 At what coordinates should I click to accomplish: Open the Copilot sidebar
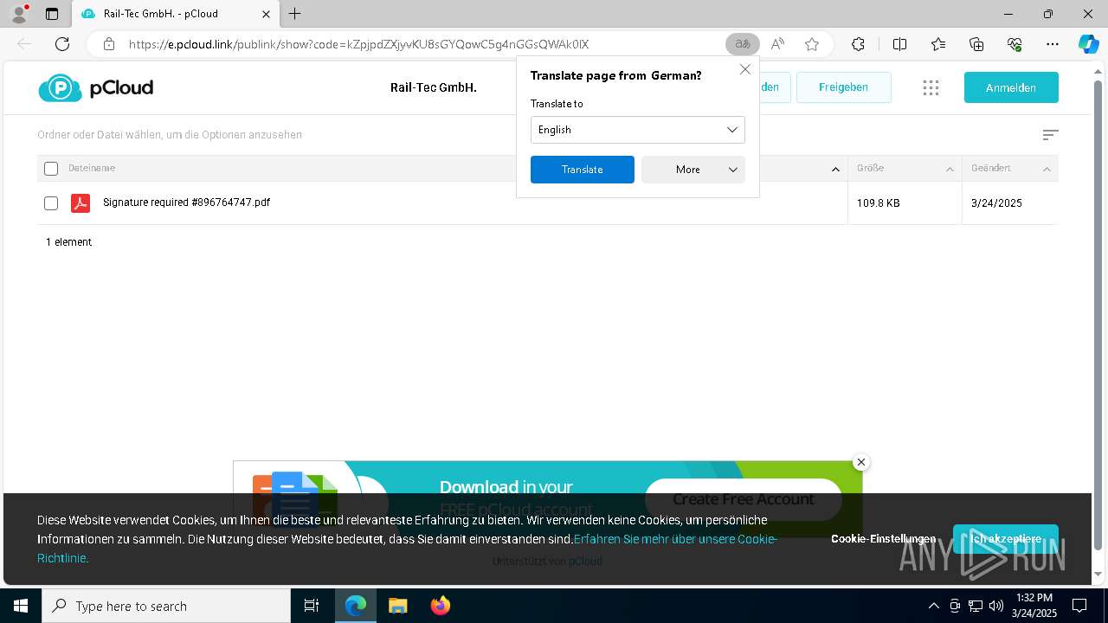click(x=1088, y=44)
